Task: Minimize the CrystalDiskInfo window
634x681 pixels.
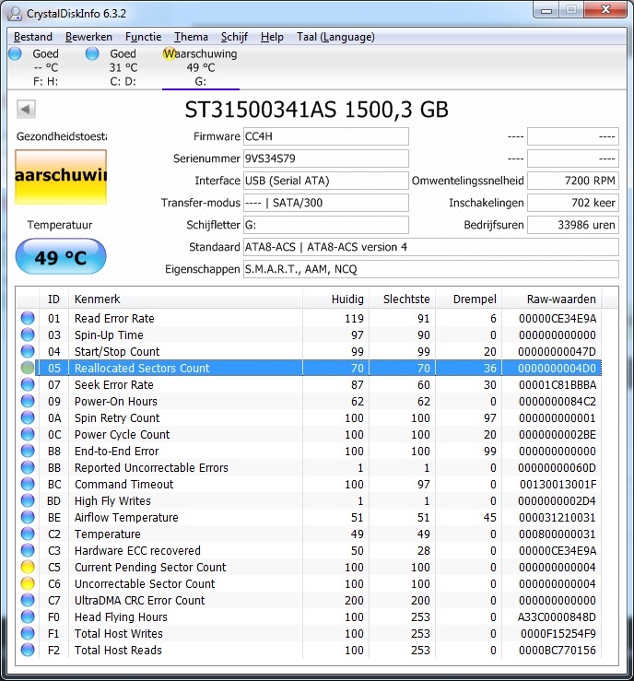Action: coord(546,9)
